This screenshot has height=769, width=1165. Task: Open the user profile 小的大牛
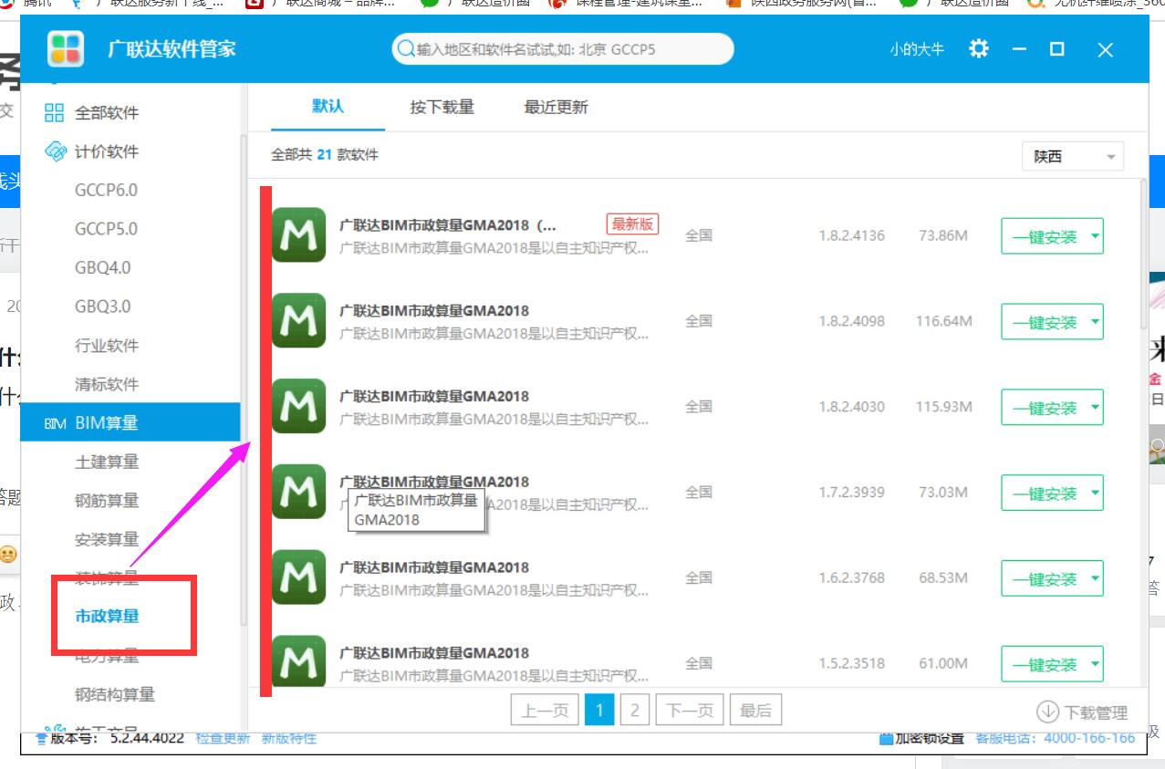917,49
